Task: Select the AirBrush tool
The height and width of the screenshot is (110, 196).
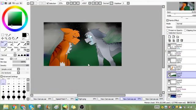Action: 10,44
